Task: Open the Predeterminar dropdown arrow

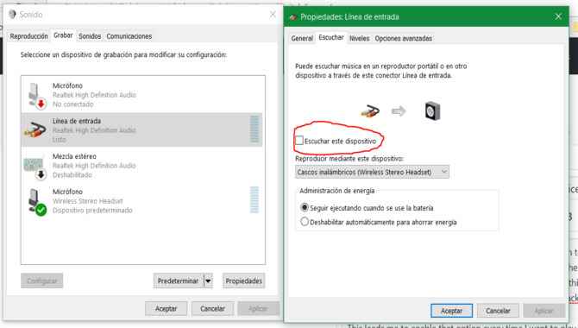Action: click(208, 281)
